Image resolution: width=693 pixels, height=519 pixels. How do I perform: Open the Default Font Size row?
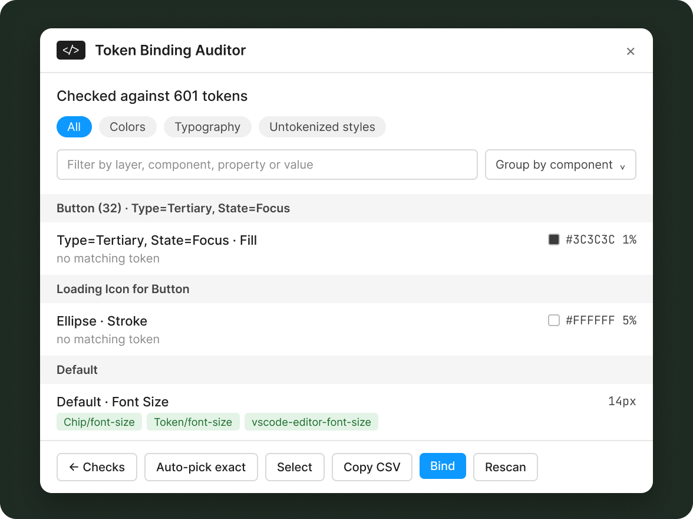(x=346, y=412)
